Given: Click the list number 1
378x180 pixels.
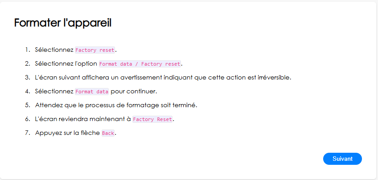Looking at the screenshot, I should tap(28, 50).
